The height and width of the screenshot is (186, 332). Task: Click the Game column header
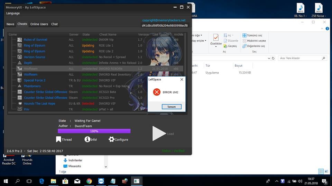pyautogui.click(x=13, y=35)
